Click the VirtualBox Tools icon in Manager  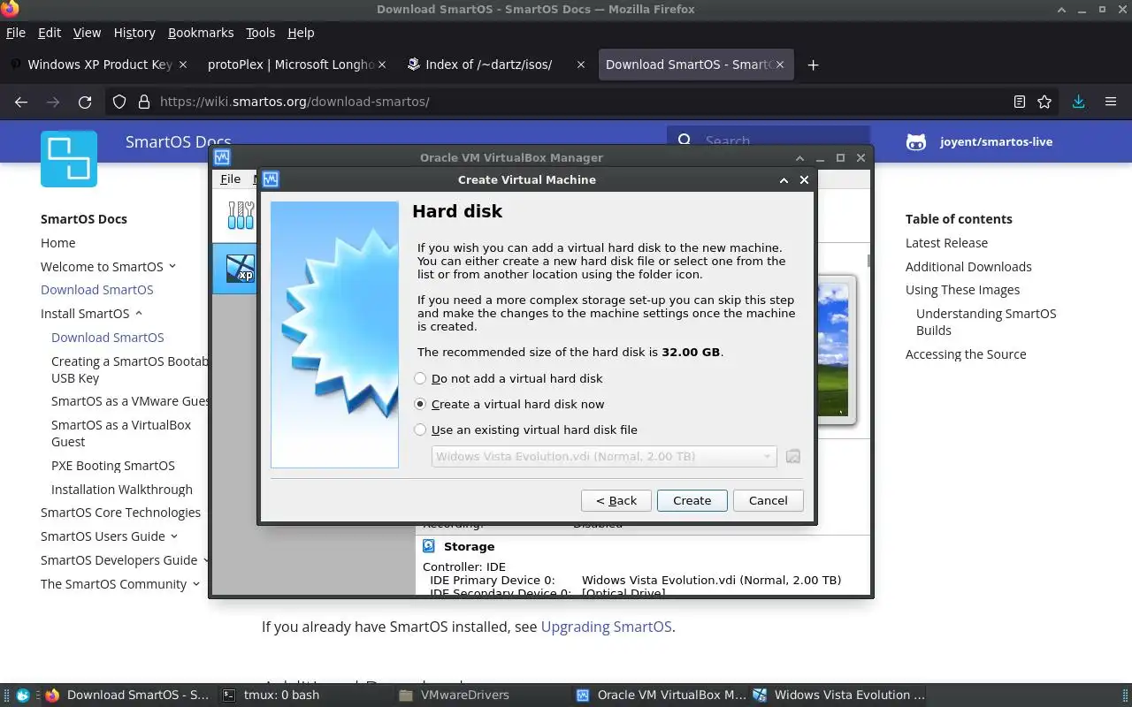point(240,216)
